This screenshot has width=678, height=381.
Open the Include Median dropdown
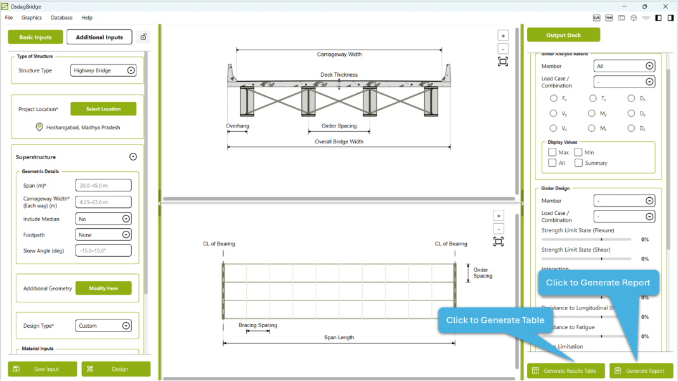pyautogui.click(x=103, y=219)
